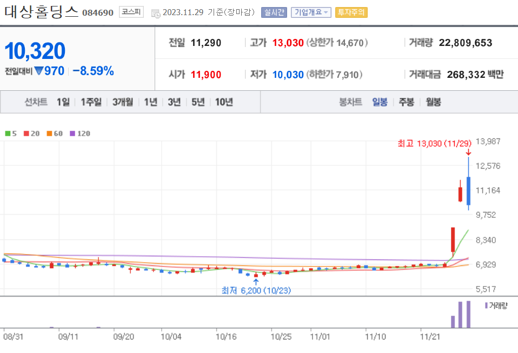
Task: Click the purple 거래량 legend marker
Action: (486, 305)
